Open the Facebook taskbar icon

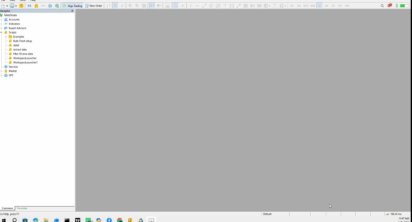tap(109, 220)
